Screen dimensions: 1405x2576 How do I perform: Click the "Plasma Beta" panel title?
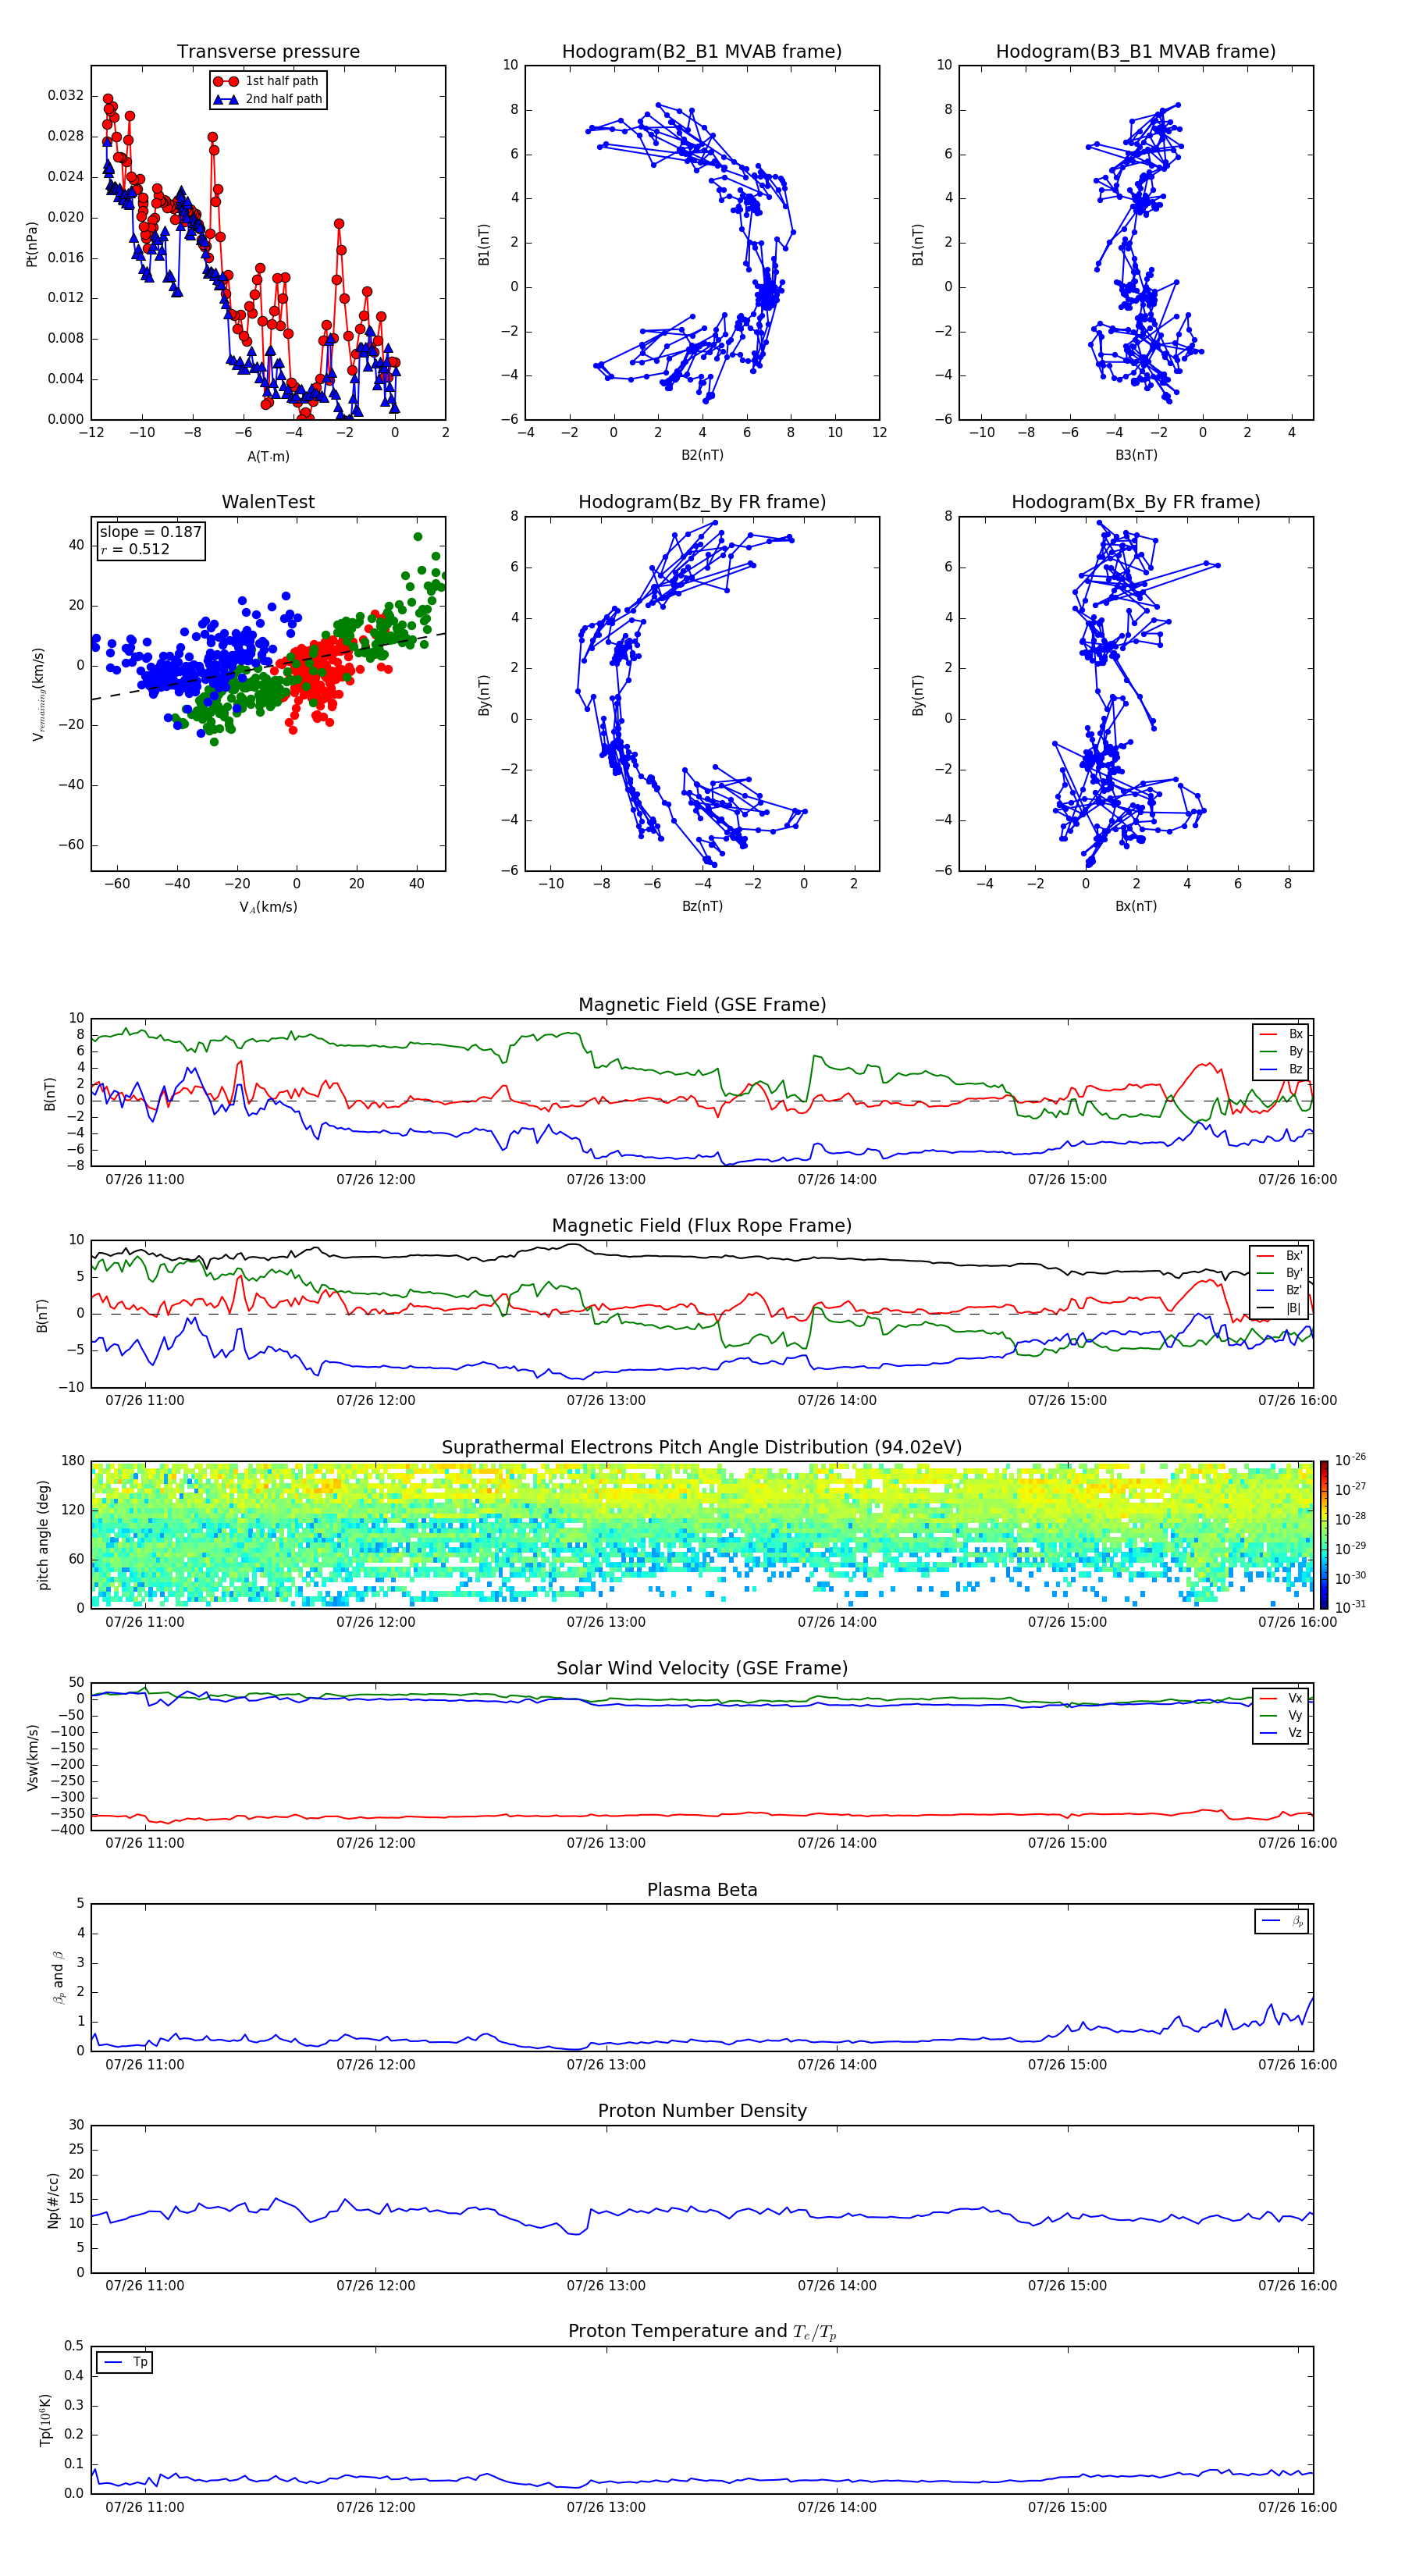702,1890
